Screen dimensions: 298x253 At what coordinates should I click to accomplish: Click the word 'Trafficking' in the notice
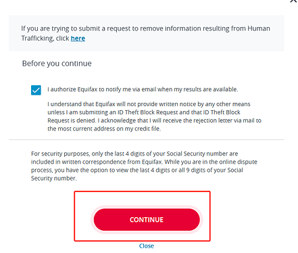pos(37,39)
